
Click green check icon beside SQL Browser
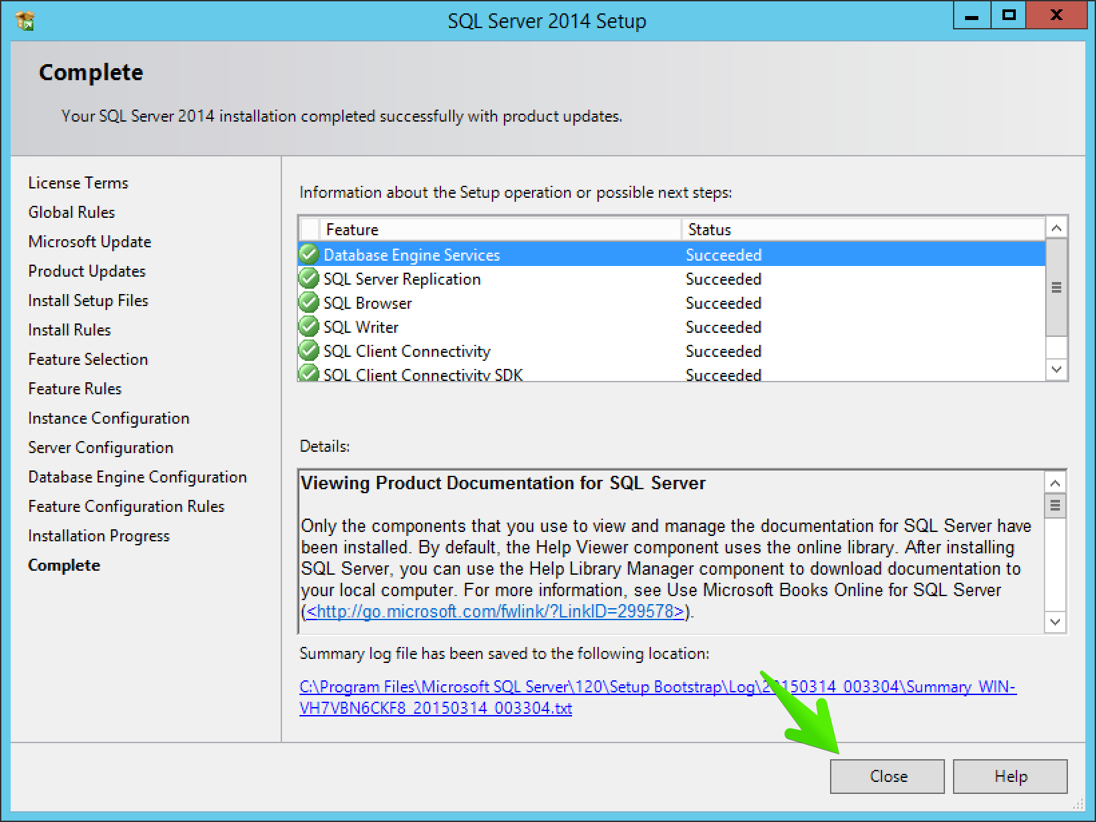[309, 303]
